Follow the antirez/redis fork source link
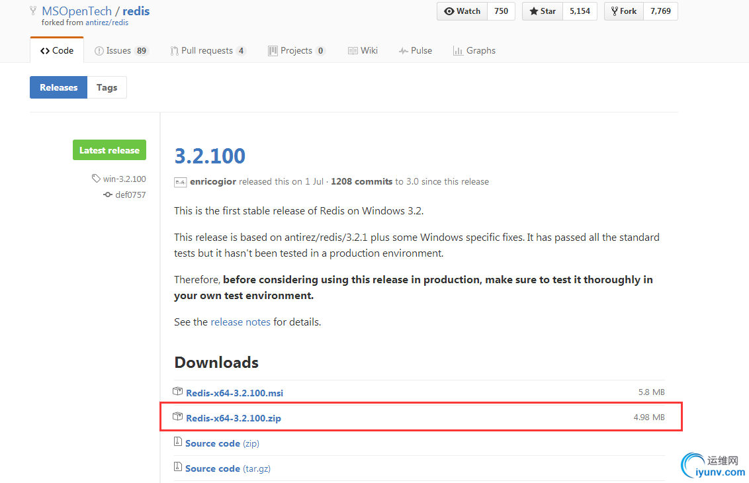The image size is (749, 483). [x=107, y=22]
